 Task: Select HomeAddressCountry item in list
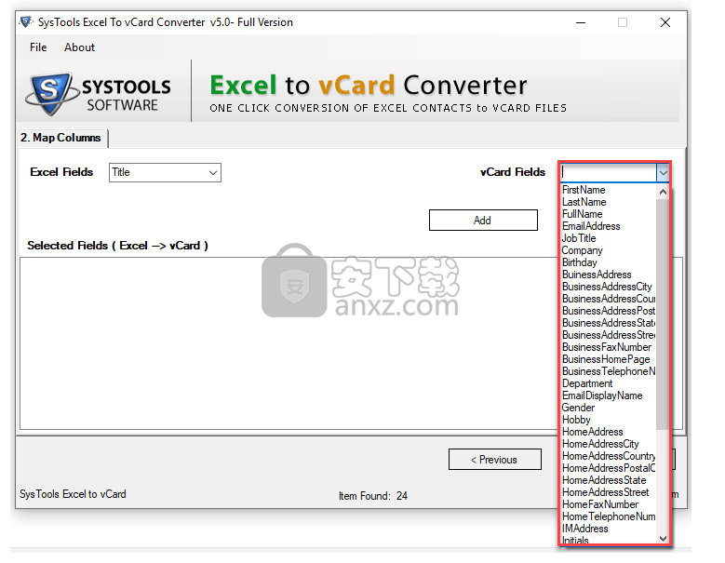609,456
